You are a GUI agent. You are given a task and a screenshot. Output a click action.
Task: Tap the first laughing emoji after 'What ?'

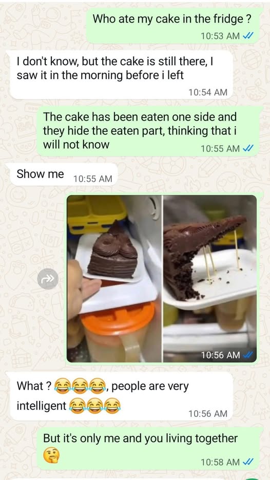click(63, 386)
